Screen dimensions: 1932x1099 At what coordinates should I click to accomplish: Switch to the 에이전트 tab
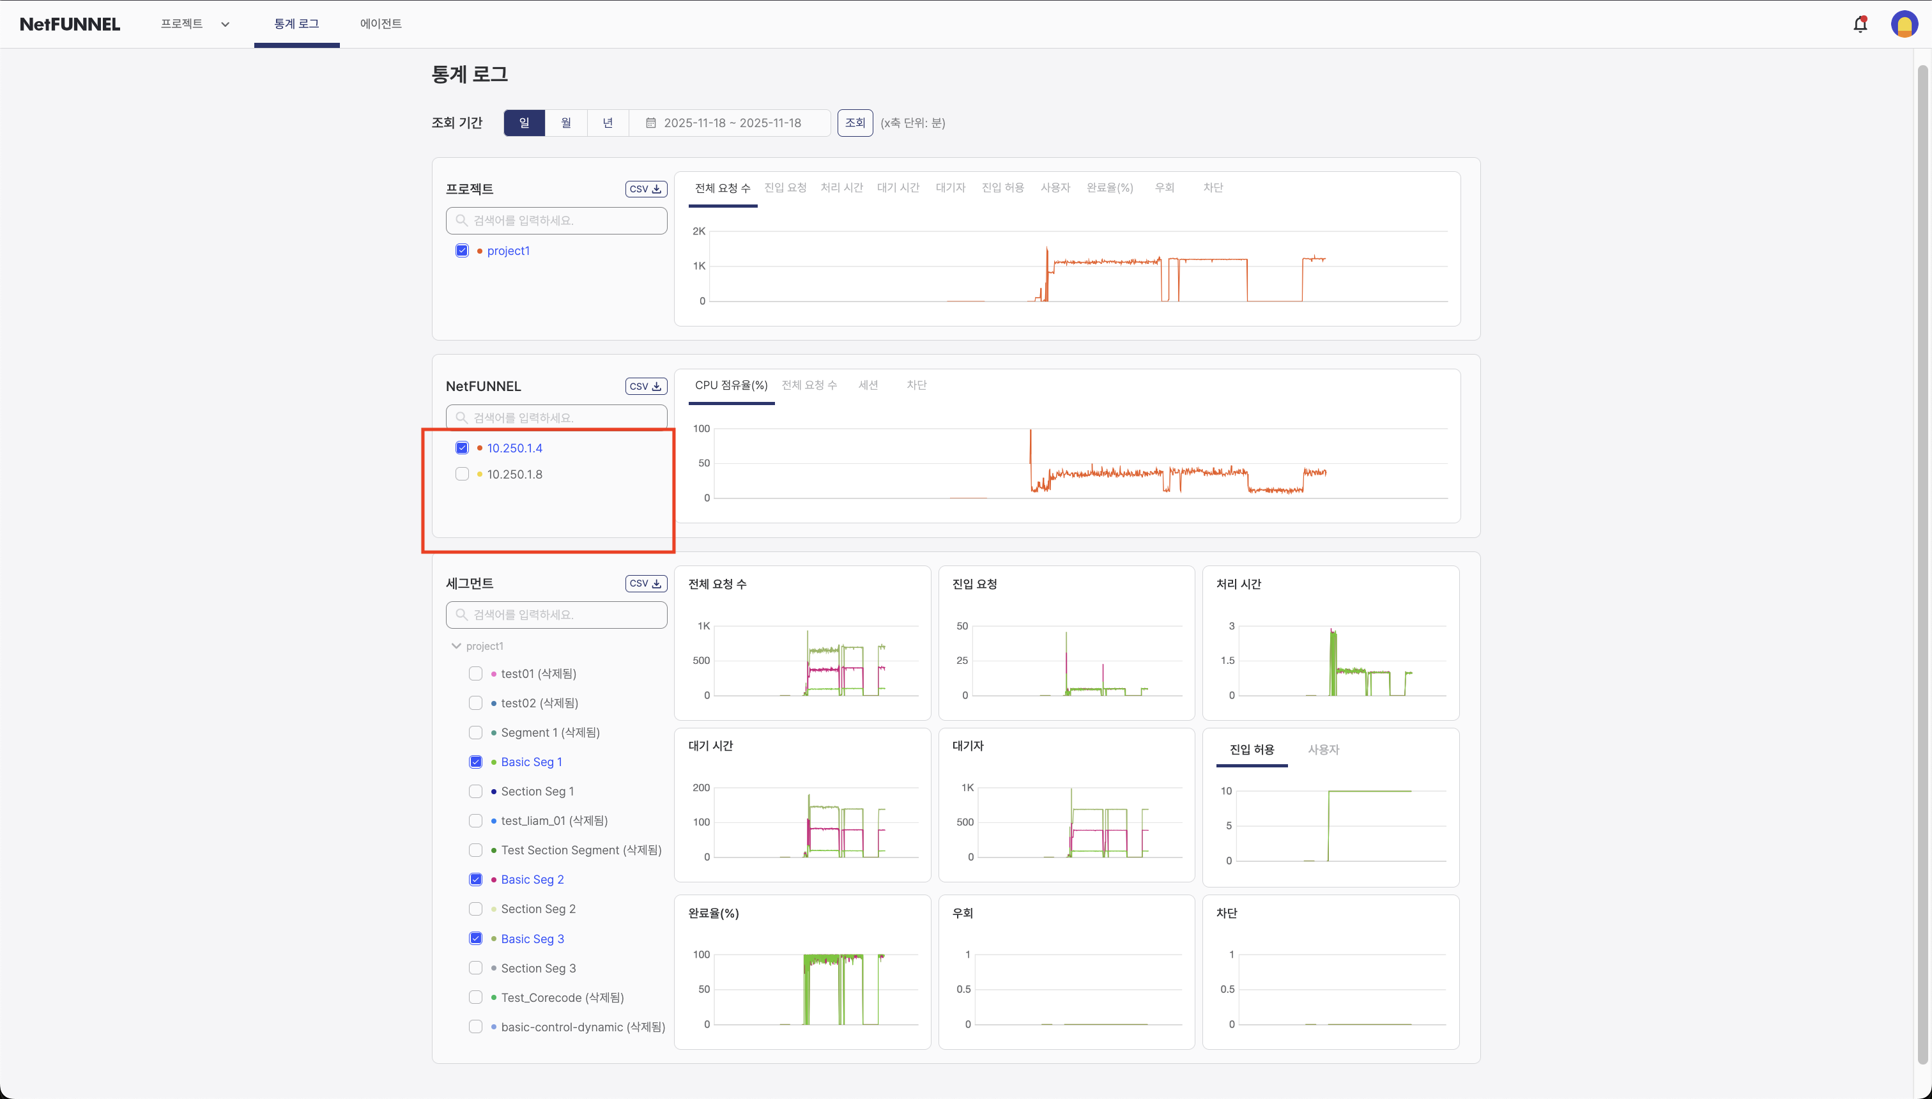[x=380, y=24]
